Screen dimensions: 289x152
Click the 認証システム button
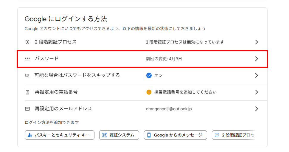pyautogui.click(x=119, y=135)
